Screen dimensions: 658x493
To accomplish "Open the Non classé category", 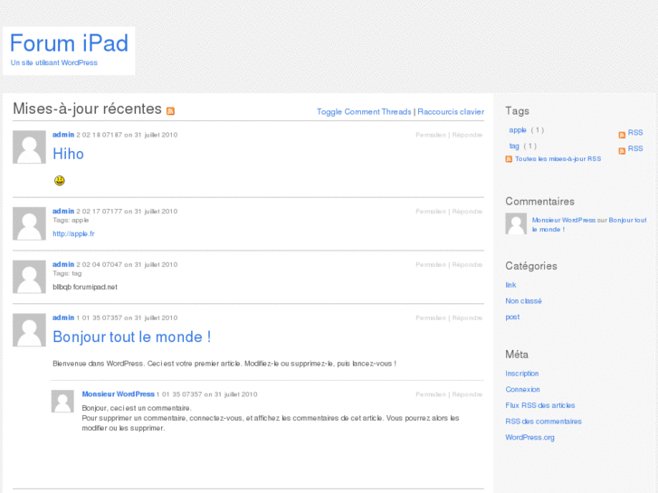I will pyautogui.click(x=523, y=301).
